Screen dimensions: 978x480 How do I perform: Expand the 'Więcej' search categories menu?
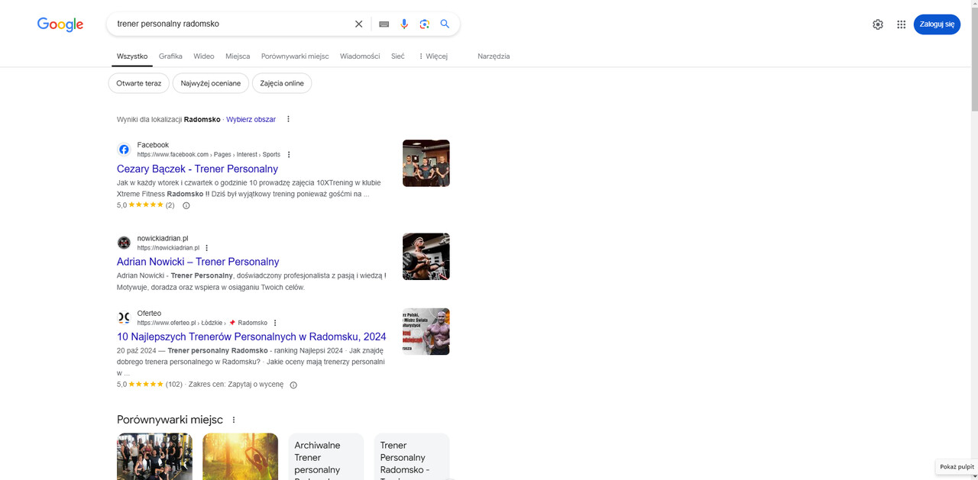432,56
